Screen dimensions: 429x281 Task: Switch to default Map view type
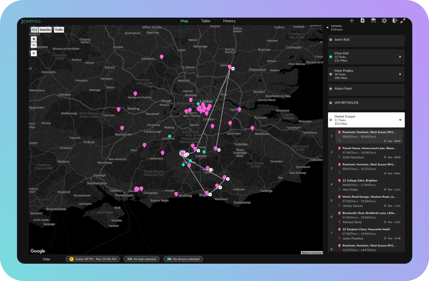pyautogui.click(x=35, y=30)
